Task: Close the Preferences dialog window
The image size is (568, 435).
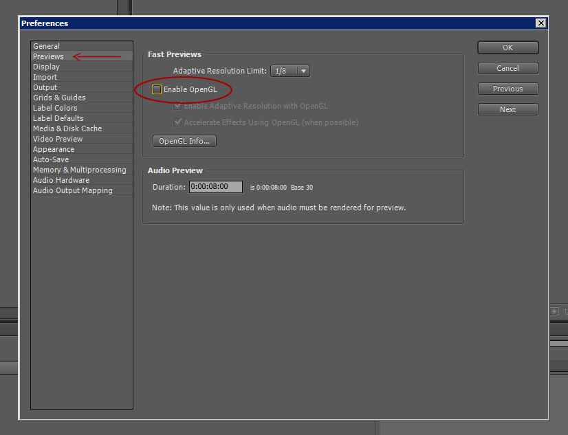Action: [x=540, y=23]
